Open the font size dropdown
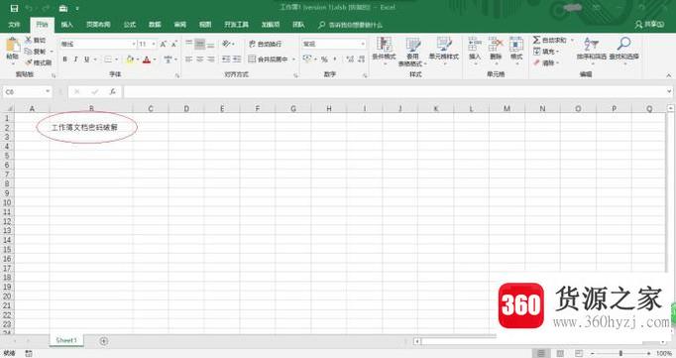Viewport: 676px width, 358px height. tap(154, 44)
